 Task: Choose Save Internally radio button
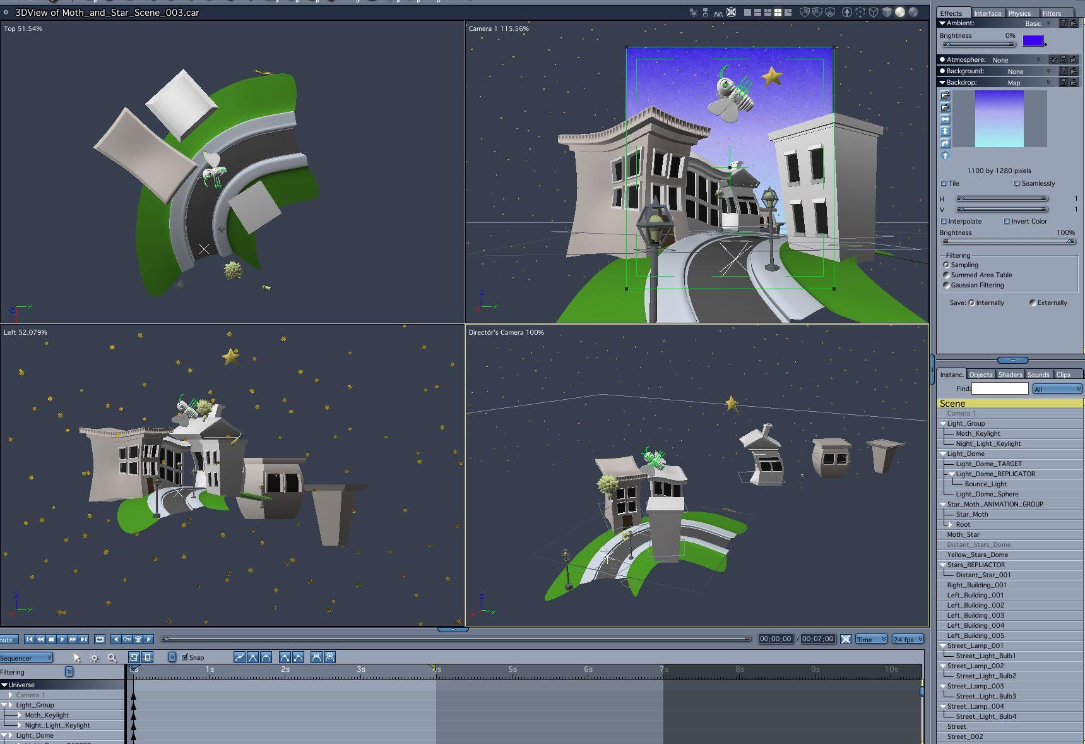pos(971,303)
